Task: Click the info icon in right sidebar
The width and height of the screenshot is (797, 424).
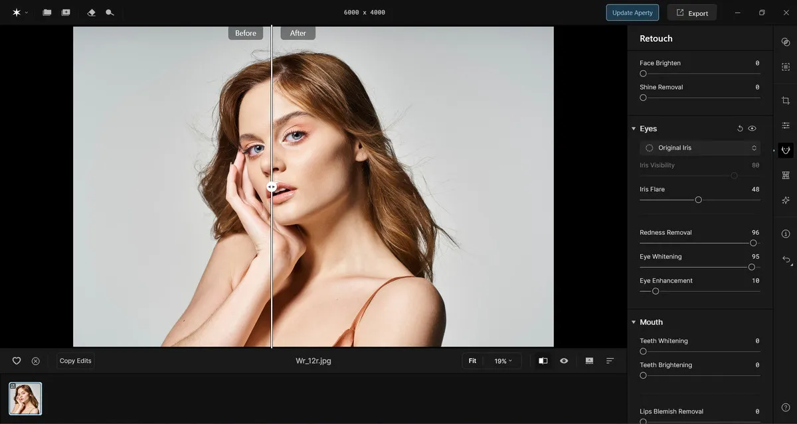Action: (x=786, y=234)
